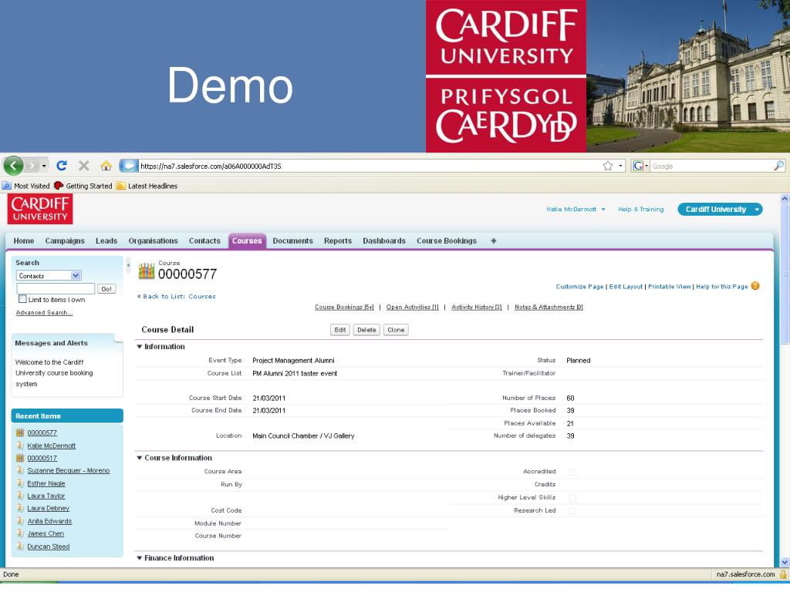Toggle the Accredited checkbox
This screenshot has width=790, height=592.
pos(572,472)
